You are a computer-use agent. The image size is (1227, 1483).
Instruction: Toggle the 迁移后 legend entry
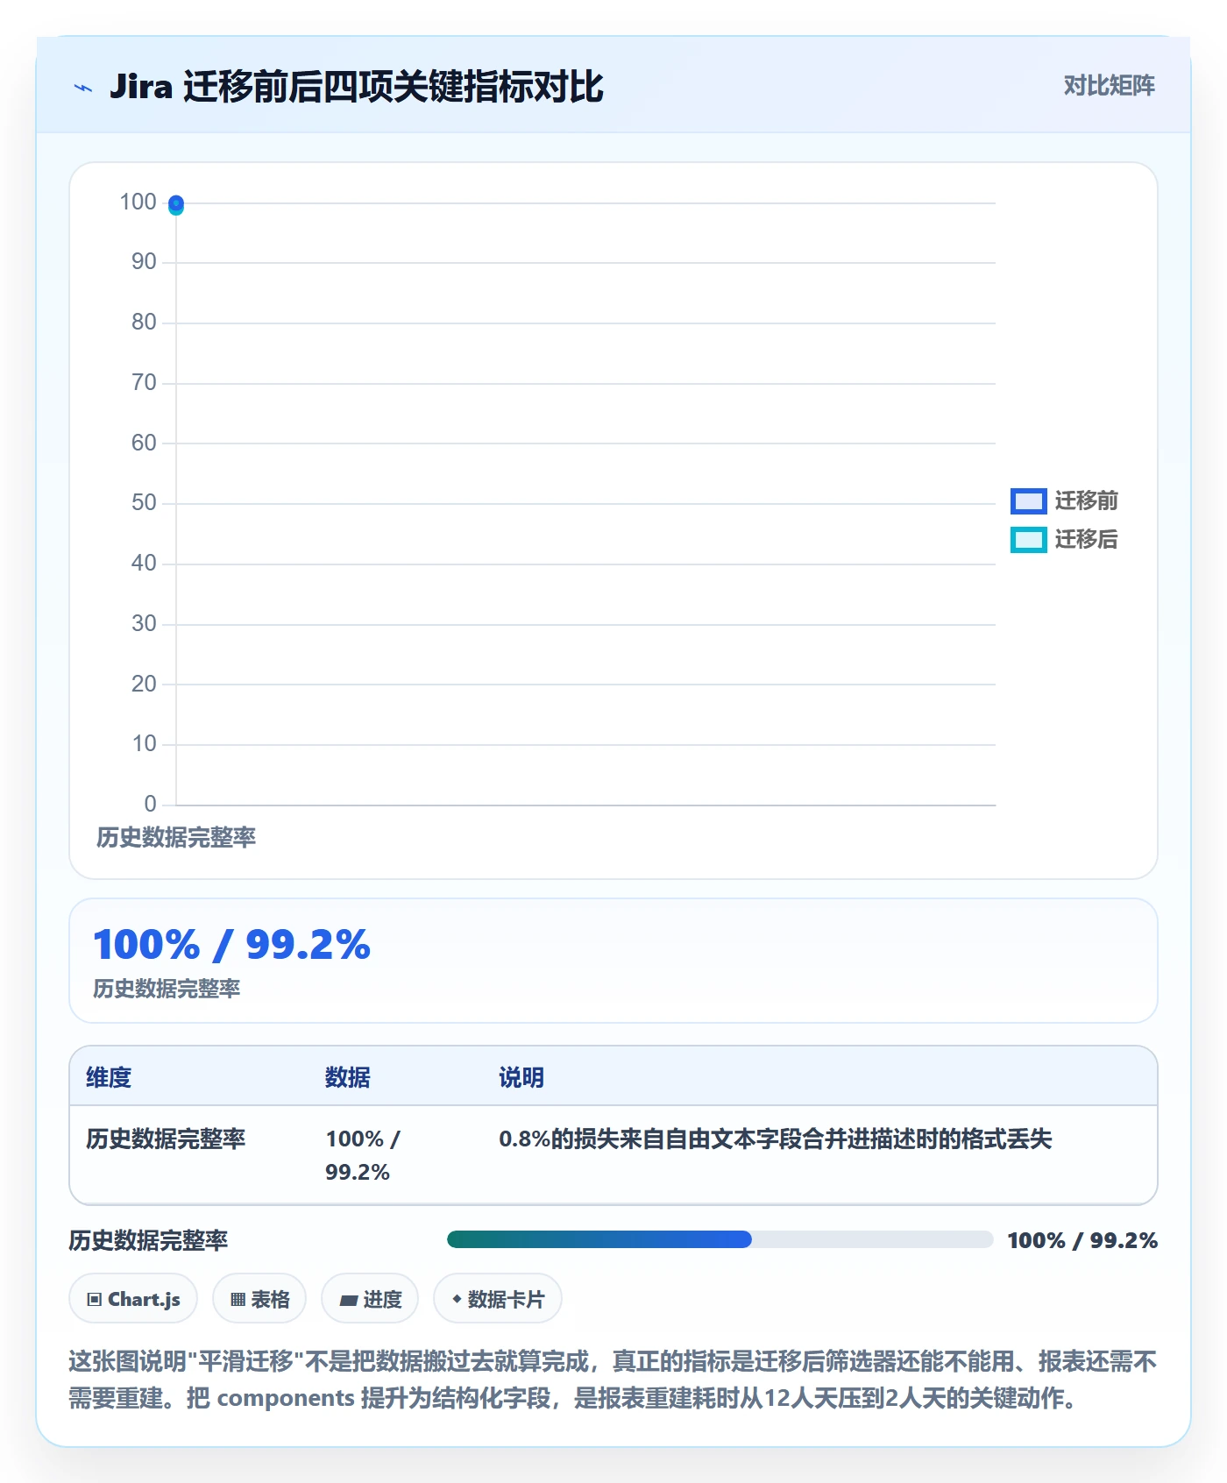coord(1064,539)
